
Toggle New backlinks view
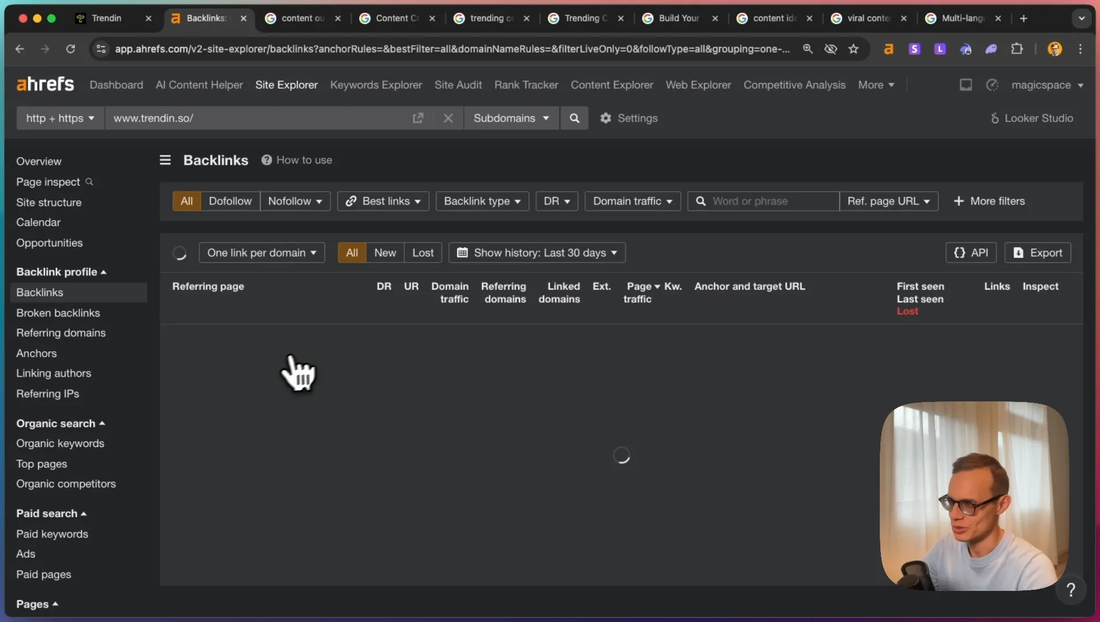pos(385,253)
